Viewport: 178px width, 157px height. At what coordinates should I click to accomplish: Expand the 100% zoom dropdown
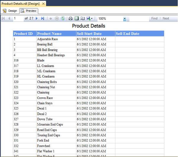tap(124, 19)
